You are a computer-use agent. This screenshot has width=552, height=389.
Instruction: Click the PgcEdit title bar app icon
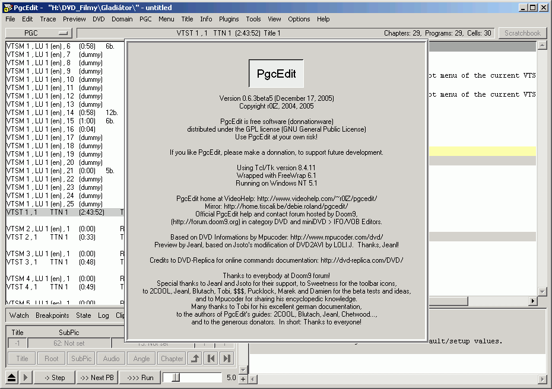point(8,7)
